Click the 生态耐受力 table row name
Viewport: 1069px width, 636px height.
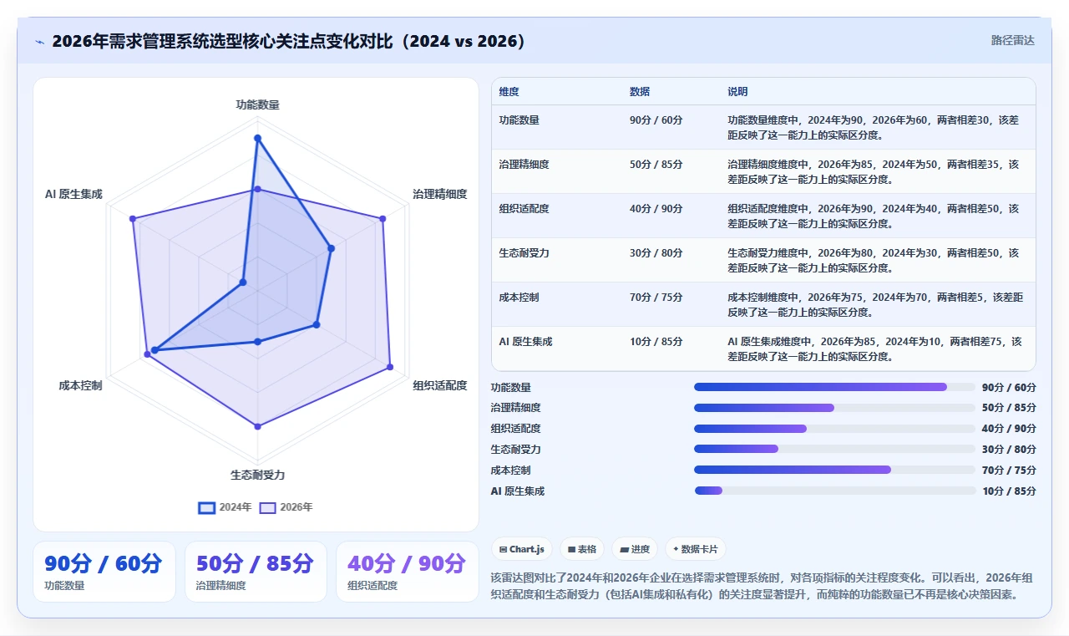(524, 253)
